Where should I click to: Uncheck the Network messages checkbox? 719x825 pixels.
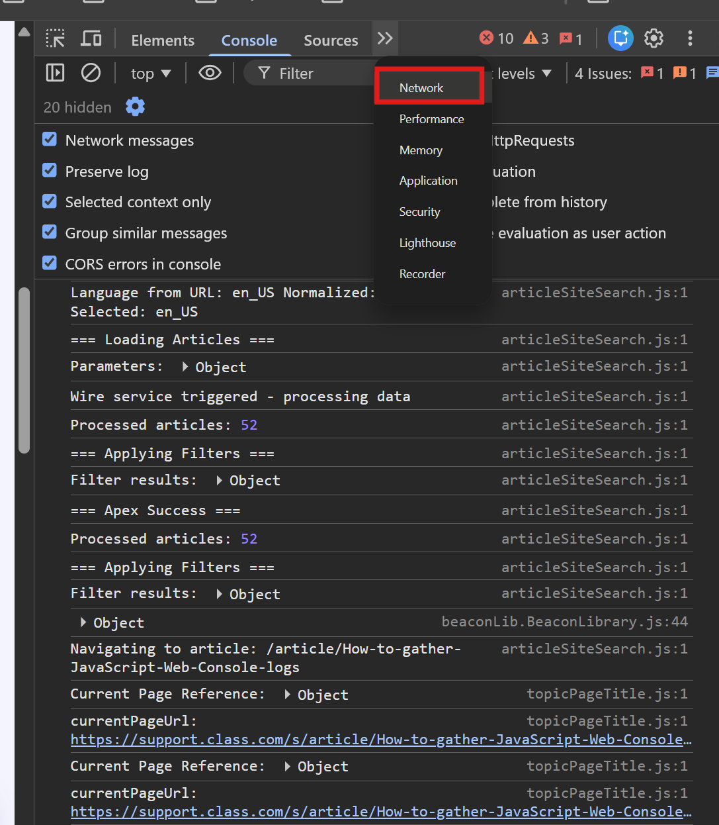pyautogui.click(x=50, y=140)
